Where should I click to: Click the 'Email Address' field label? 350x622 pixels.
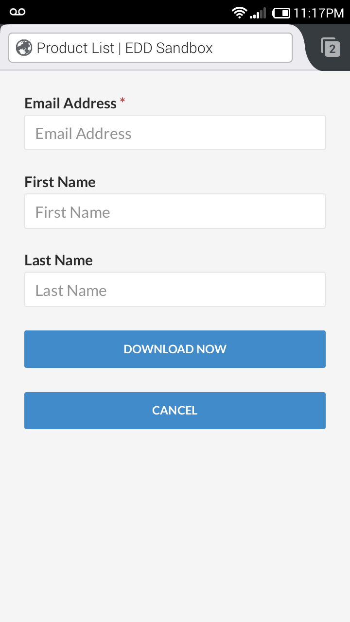(x=70, y=103)
